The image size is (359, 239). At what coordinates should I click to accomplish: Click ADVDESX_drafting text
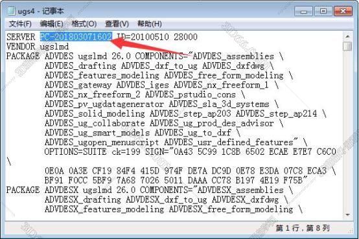point(83,199)
